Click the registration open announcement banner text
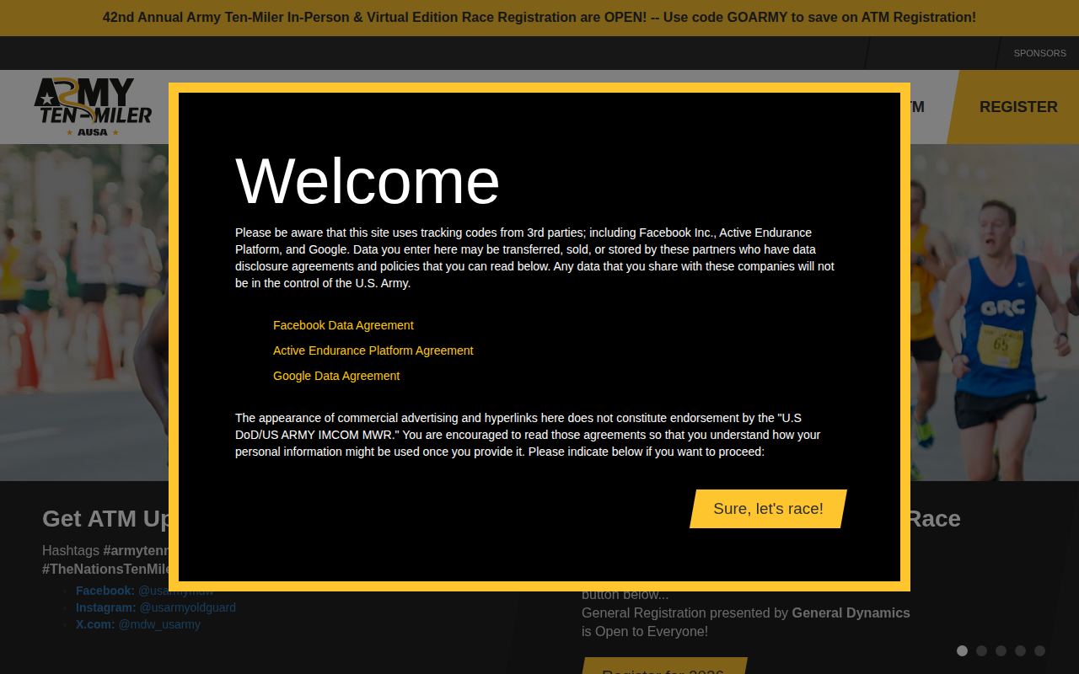Screen dimensions: 1079x674 coord(539,18)
